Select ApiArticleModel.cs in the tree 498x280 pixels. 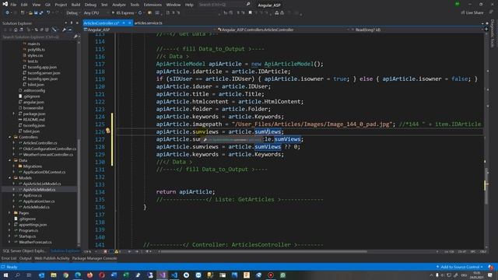click(39, 189)
